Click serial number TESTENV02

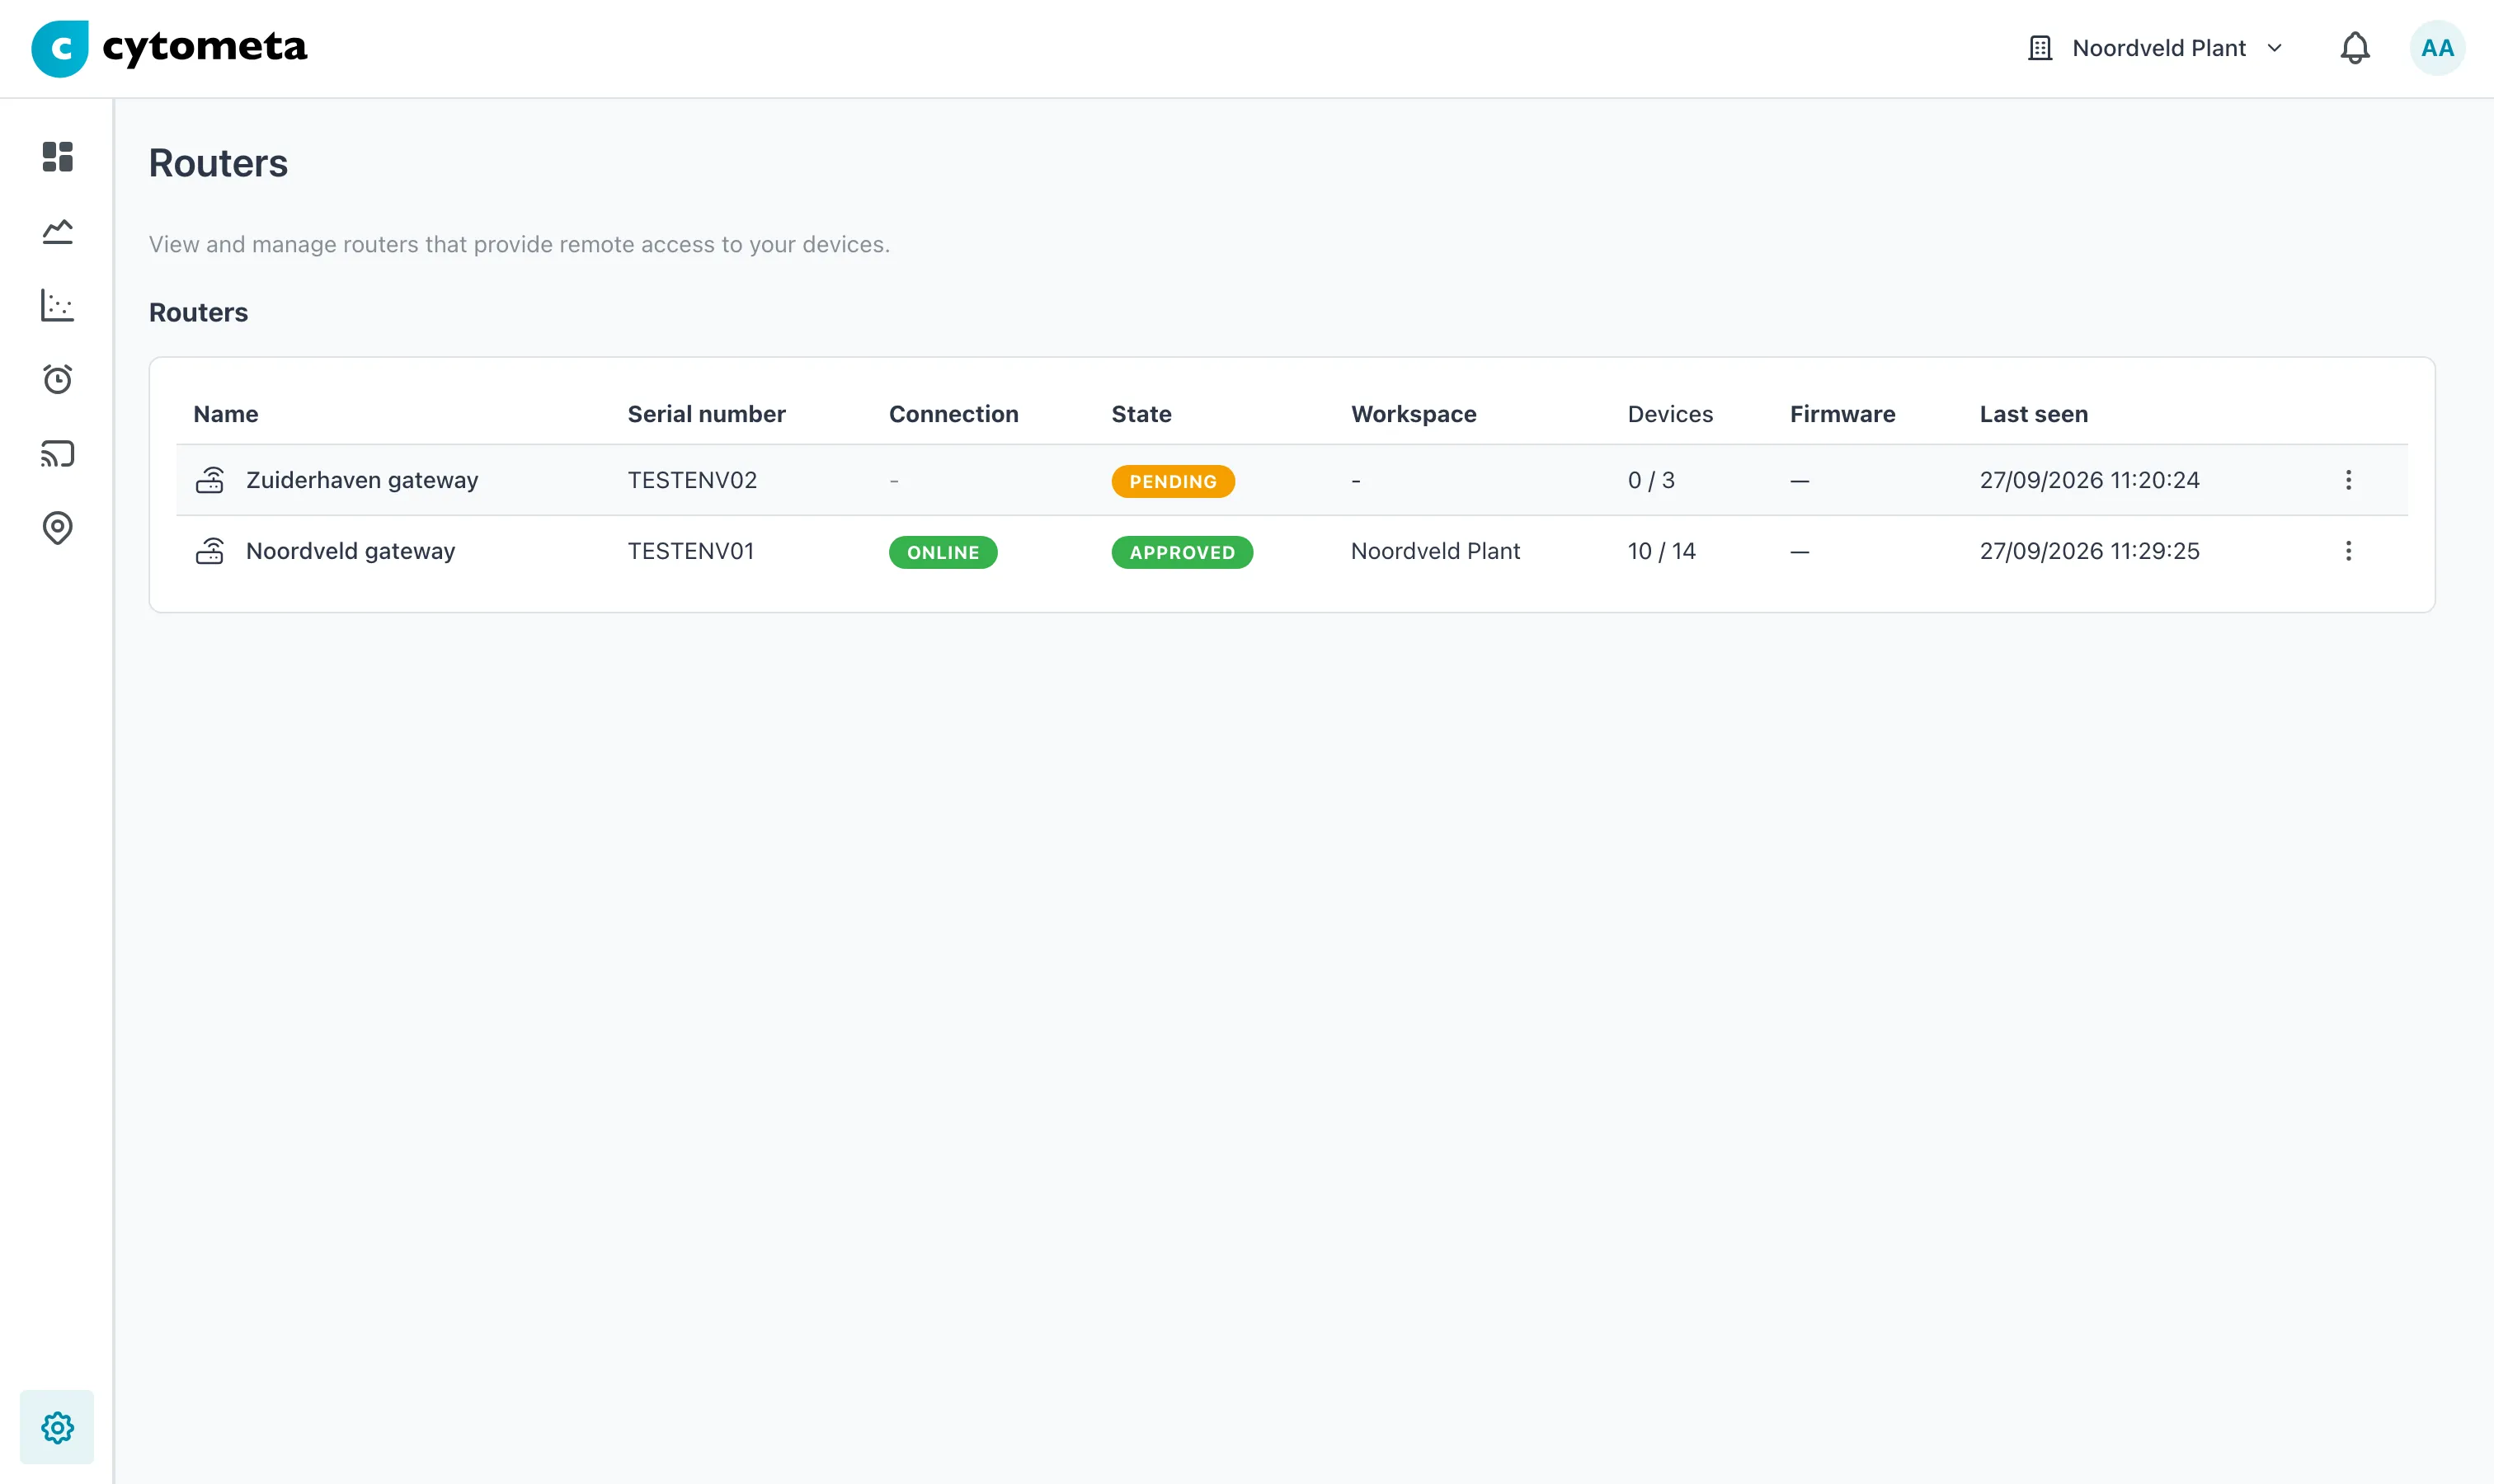692,480
